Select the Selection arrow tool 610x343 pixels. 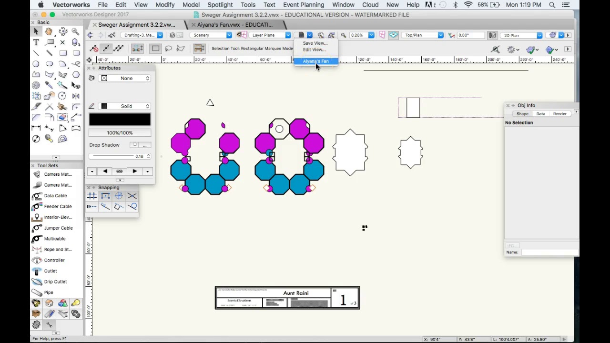click(x=36, y=31)
